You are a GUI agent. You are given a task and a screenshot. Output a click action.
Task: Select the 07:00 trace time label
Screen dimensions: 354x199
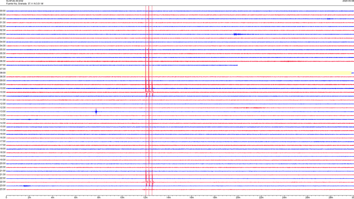click(x=3, y=65)
